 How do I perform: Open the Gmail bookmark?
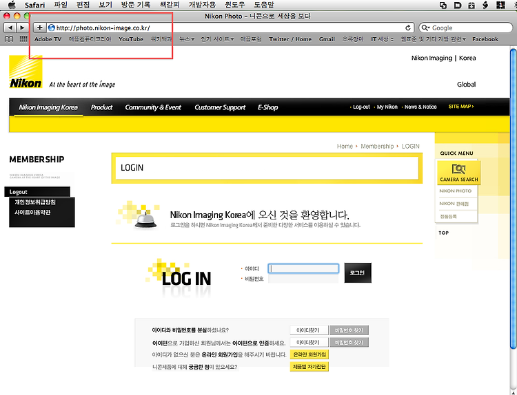(327, 39)
